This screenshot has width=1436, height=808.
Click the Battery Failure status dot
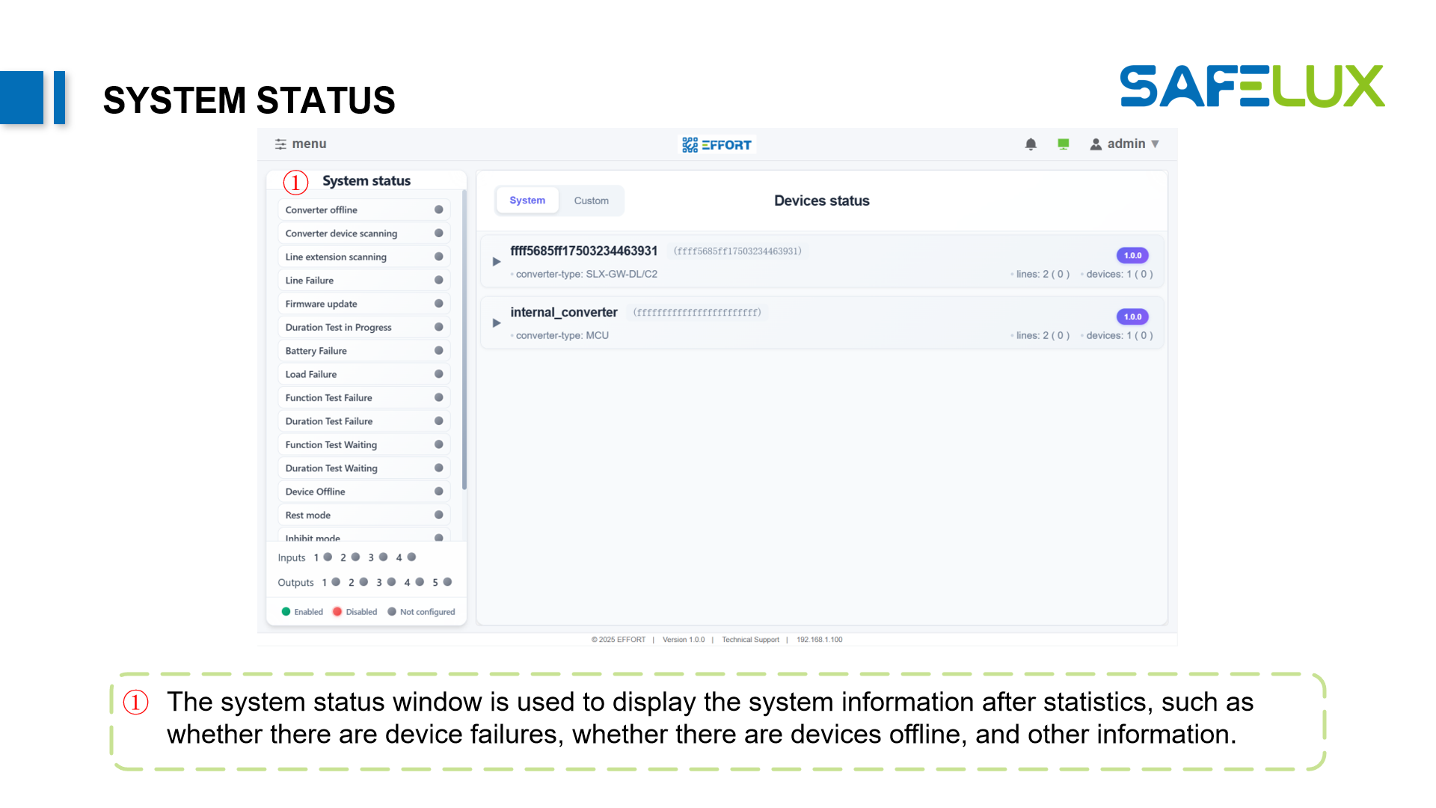click(x=439, y=351)
